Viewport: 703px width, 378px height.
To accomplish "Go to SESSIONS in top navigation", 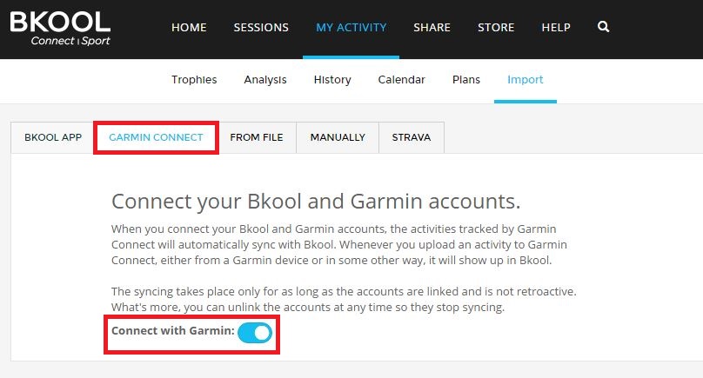I will pos(261,27).
